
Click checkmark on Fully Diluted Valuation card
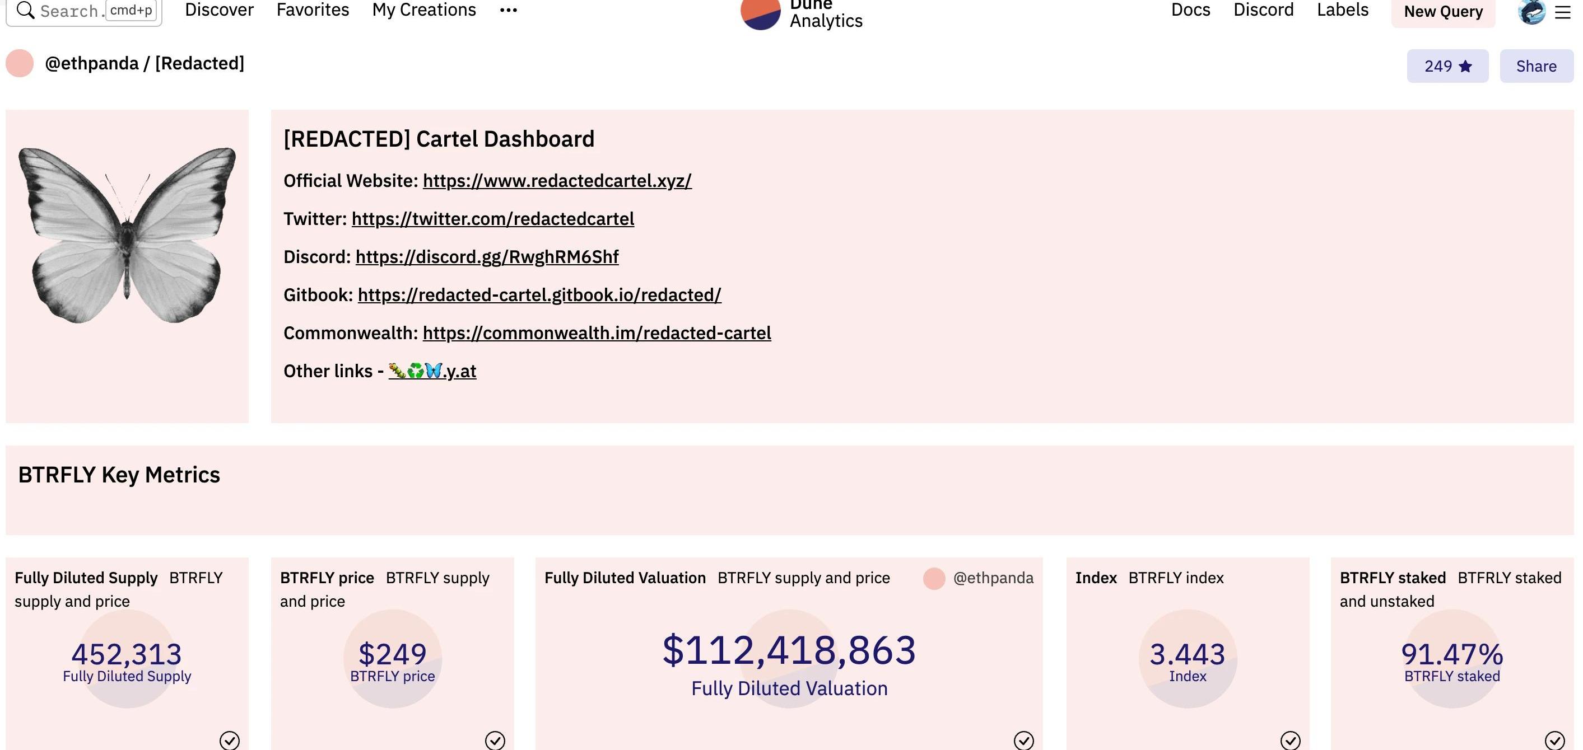pos(1024,740)
